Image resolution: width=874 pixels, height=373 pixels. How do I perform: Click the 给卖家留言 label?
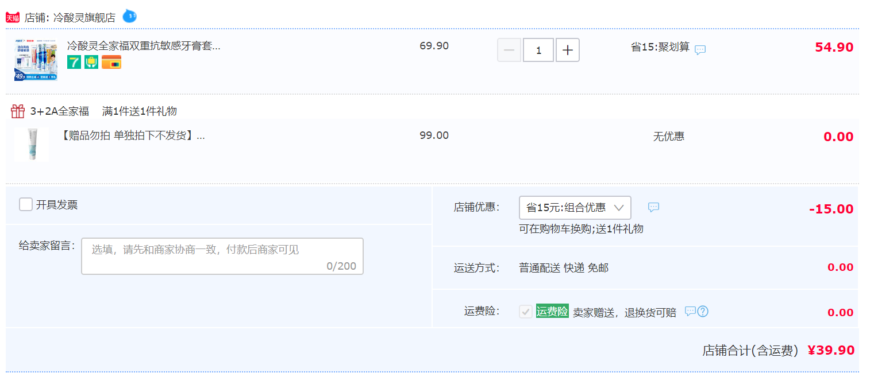[x=47, y=246]
